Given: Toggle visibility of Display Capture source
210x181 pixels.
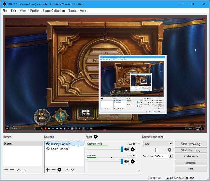Looking at the screenshot, I should click(x=48, y=144).
